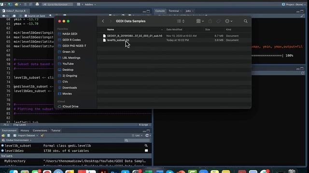
Task: Sort Finder list by Name column
Action: point(111,29)
